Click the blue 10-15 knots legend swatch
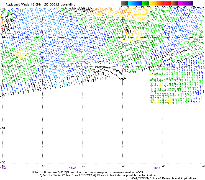This screenshot has height=180, width=205. tap(139, 3)
